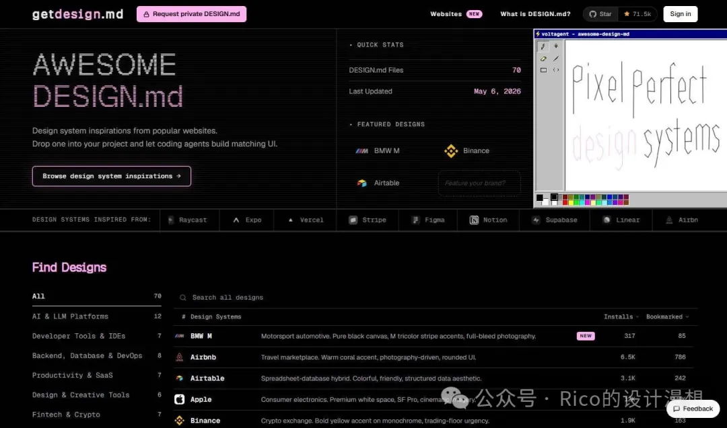
Task: Open the Airbnb design row
Action: 434,357
